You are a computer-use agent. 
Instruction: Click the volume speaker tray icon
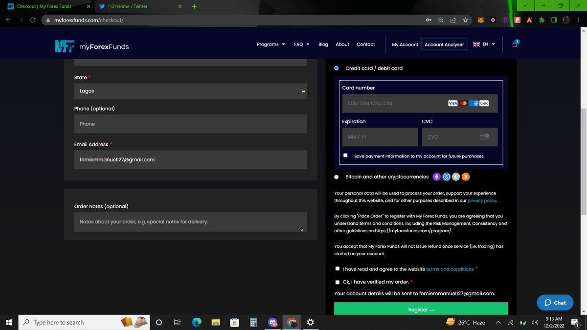pos(535,323)
